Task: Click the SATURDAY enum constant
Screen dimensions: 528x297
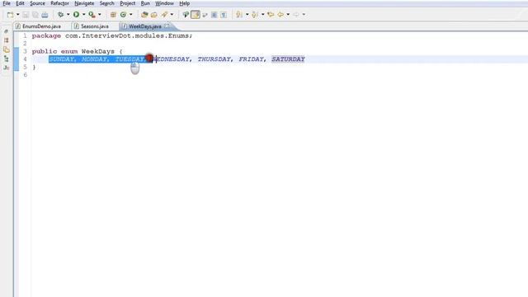Action: pyautogui.click(x=288, y=59)
